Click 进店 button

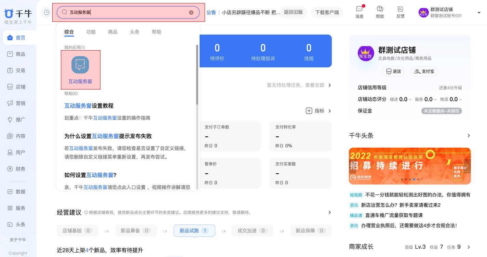tap(393, 71)
